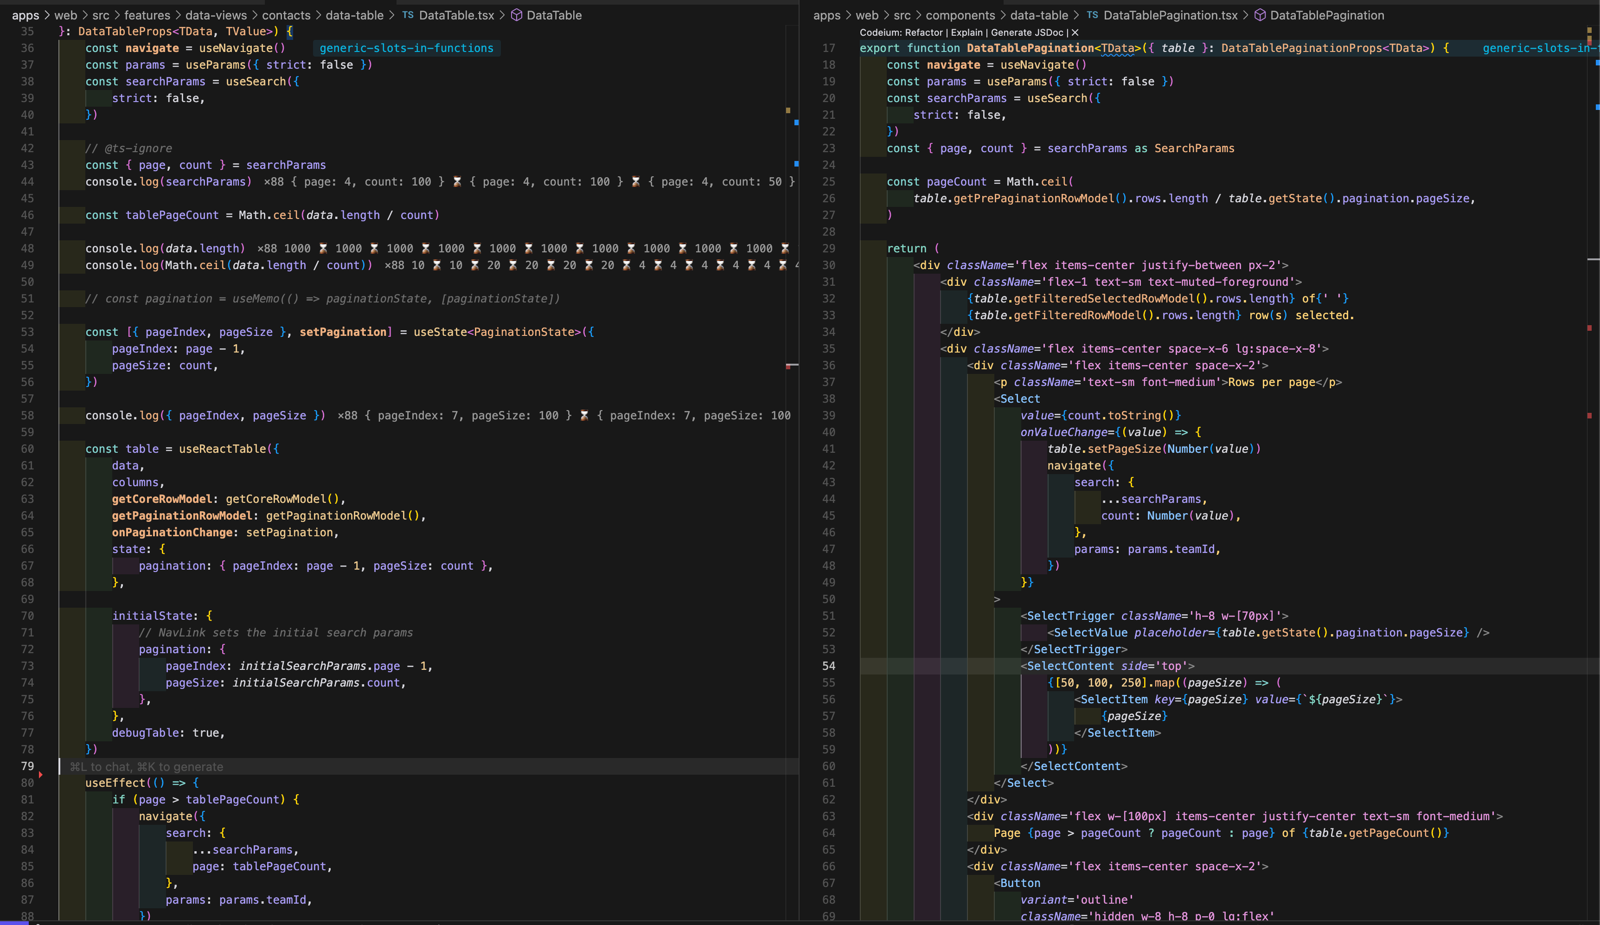
Task: Click the inline chat hint on line 79
Action: 147,766
